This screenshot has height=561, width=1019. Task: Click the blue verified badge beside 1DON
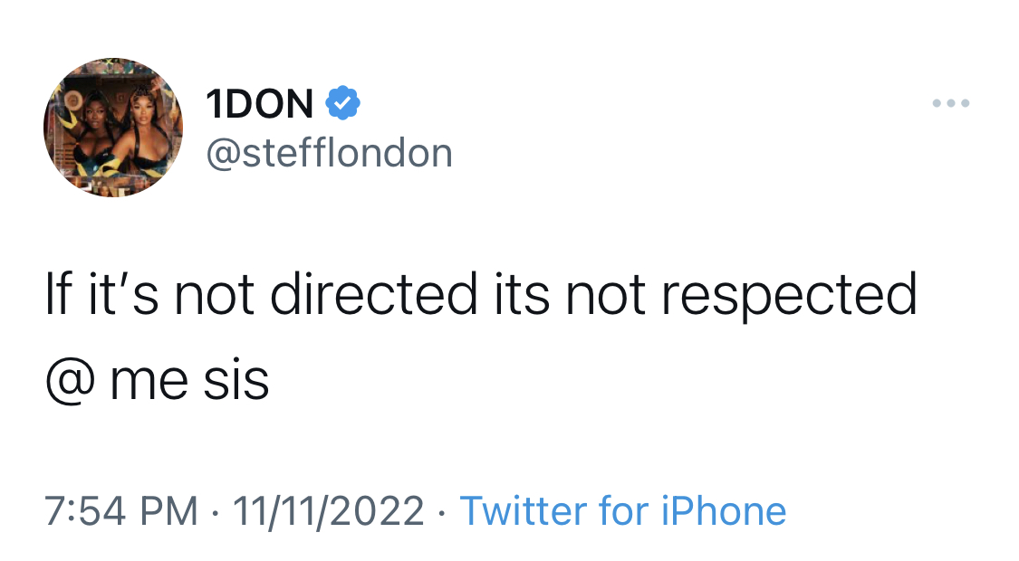pyautogui.click(x=342, y=103)
